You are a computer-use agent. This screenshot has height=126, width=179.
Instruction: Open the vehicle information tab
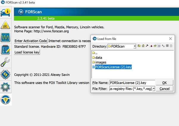click(6, 12)
